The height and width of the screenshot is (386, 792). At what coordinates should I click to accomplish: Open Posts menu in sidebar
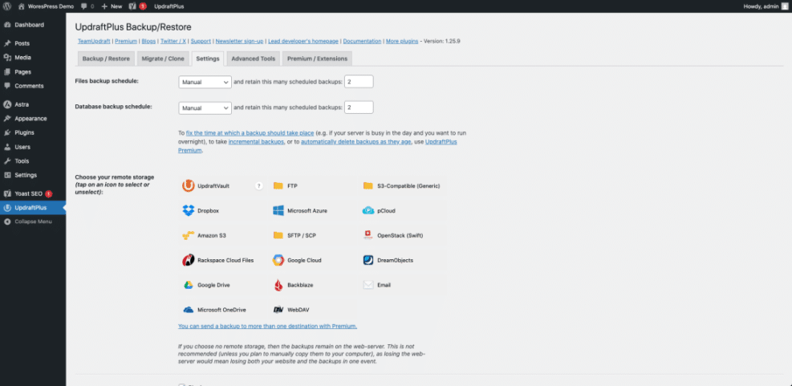point(33,43)
